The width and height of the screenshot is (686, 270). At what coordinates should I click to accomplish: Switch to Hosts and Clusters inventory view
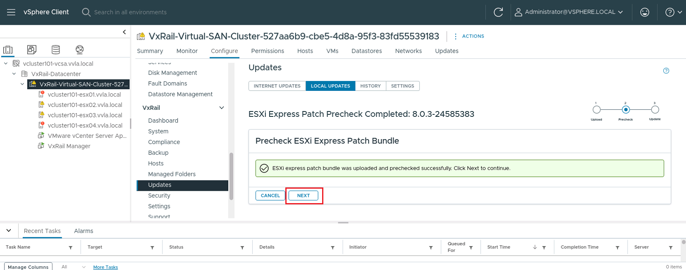[8, 50]
